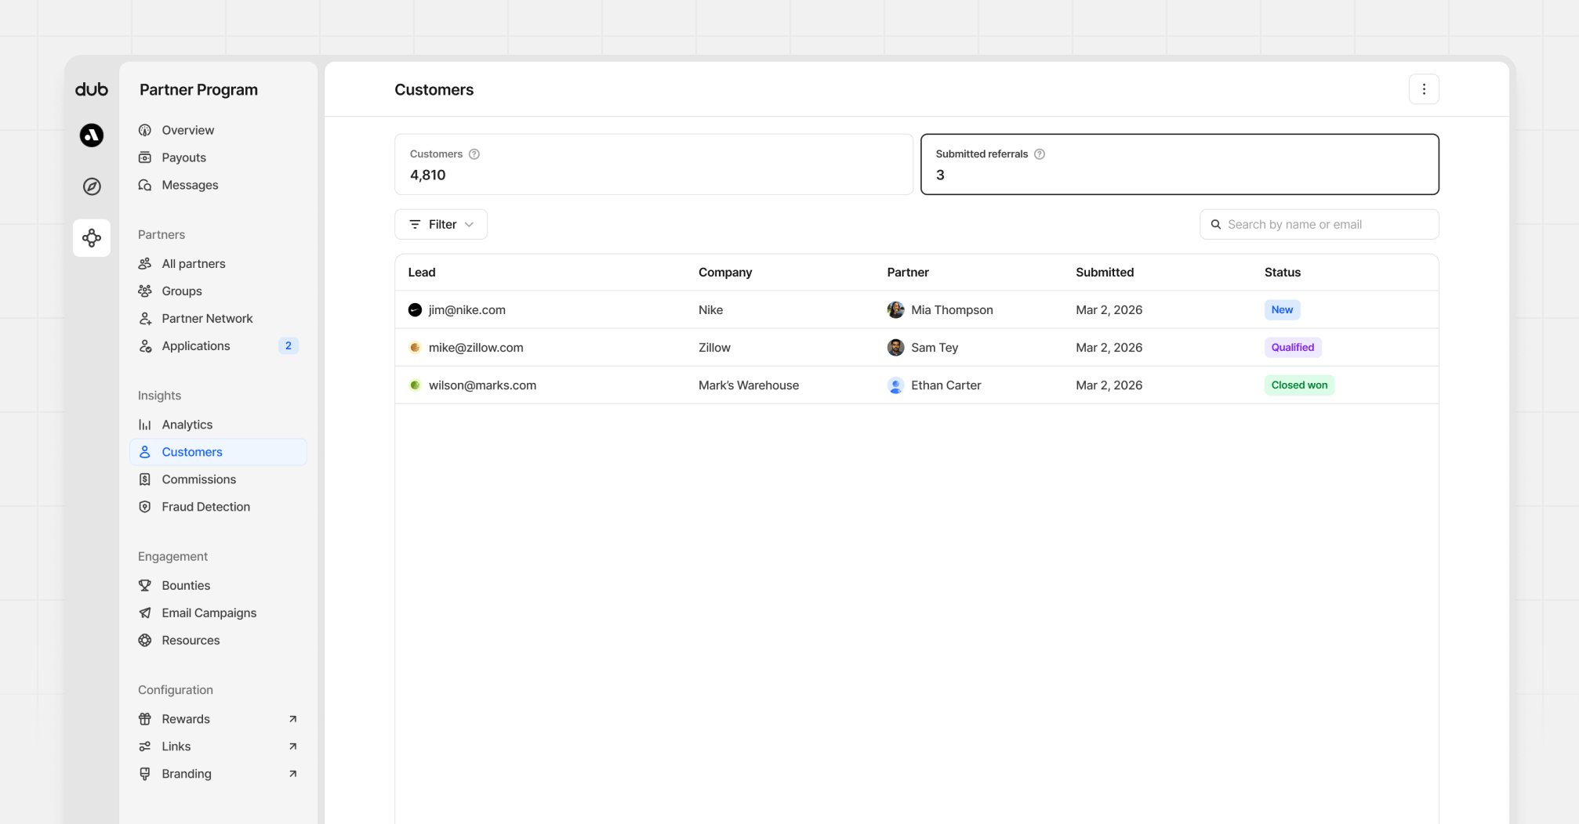Open the Fraud Detection shield icon
Image resolution: width=1579 pixels, height=824 pixels.
point(145,507)
